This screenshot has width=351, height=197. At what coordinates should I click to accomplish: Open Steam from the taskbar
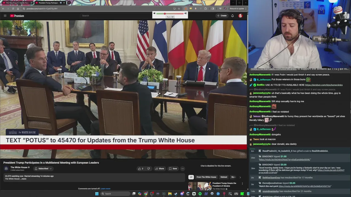click(x=176, y=194)
